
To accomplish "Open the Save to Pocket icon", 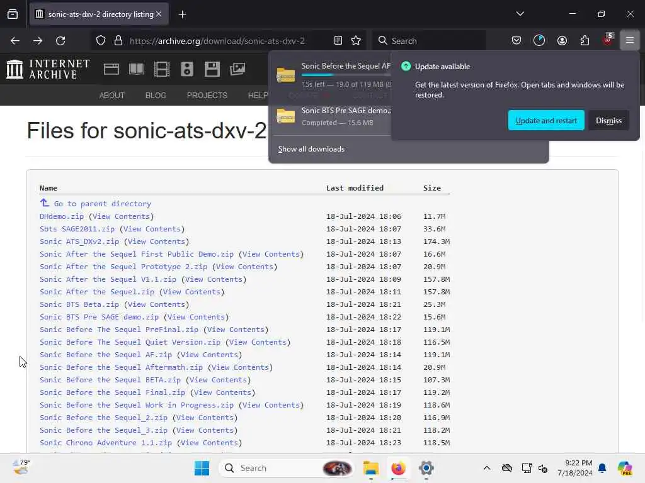I will (x=517, y=40).
